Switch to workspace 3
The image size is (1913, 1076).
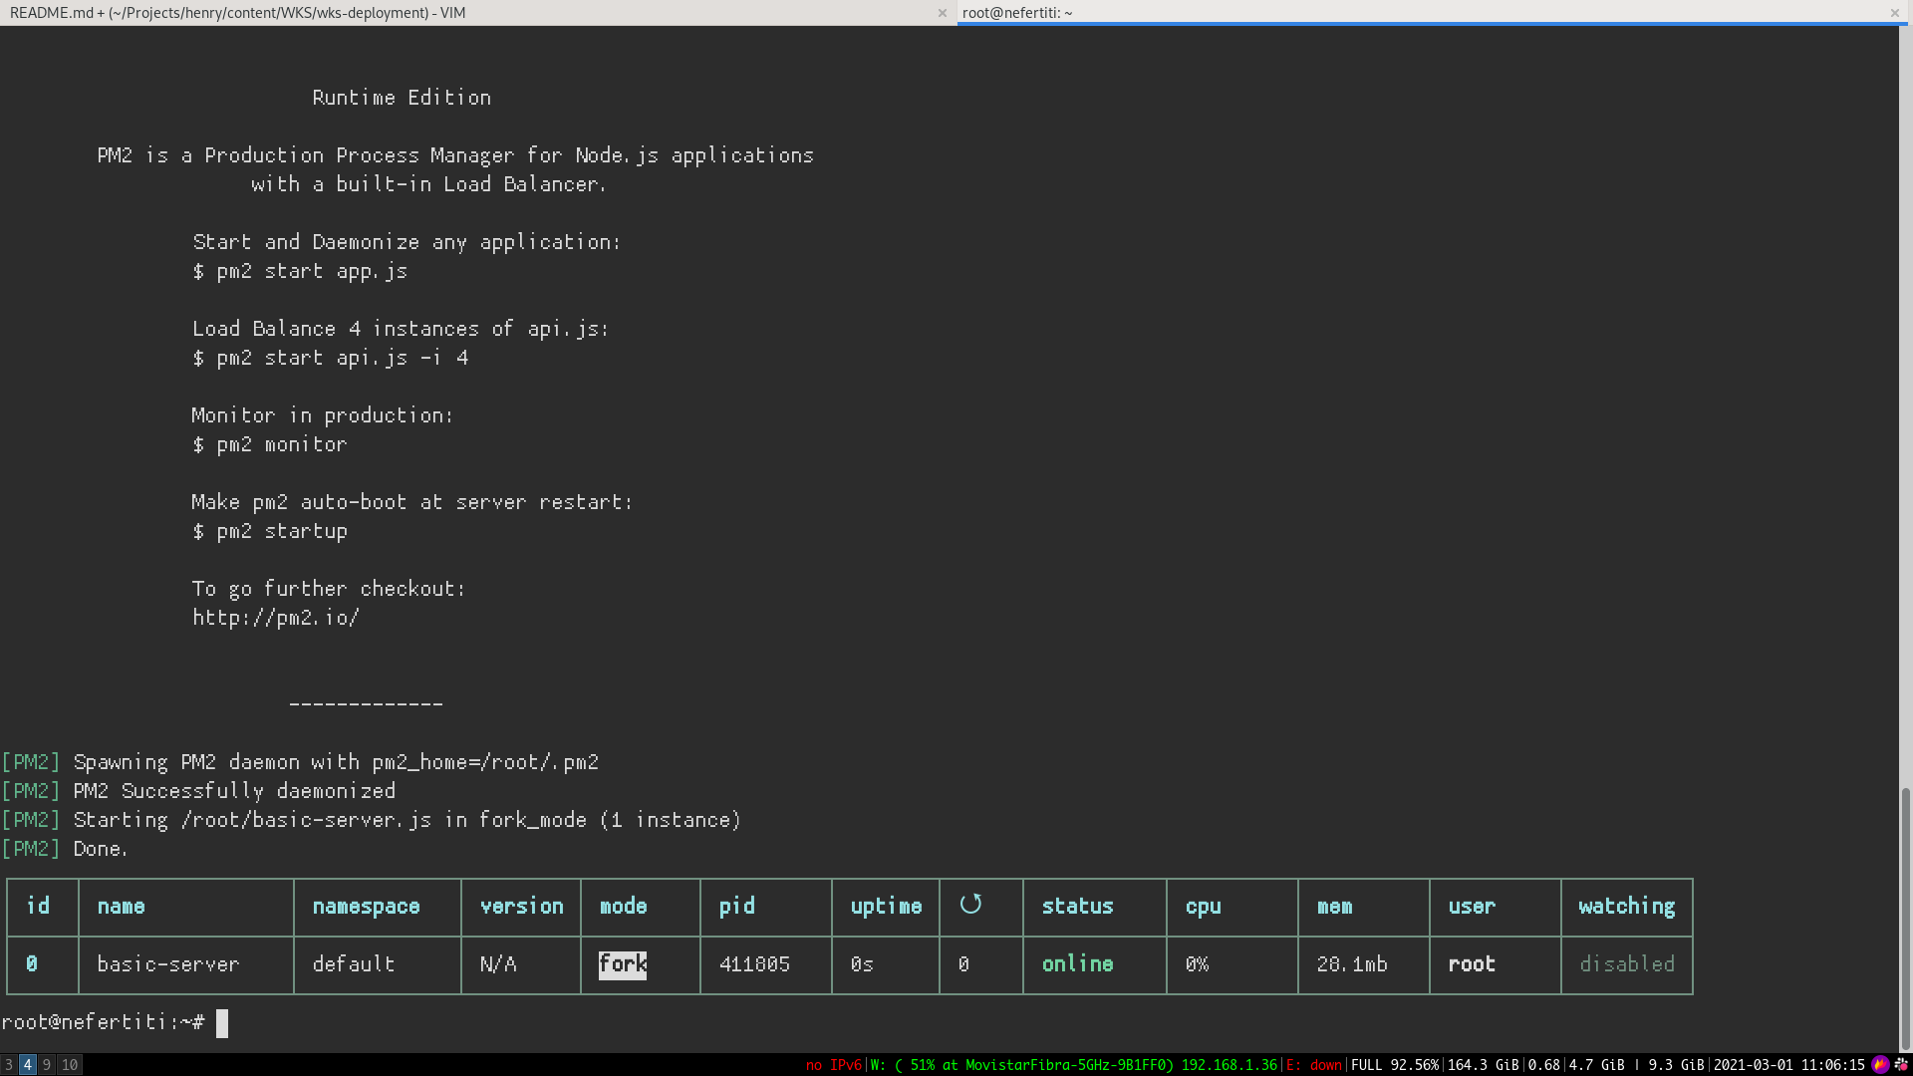click(x=9, y=1065)
